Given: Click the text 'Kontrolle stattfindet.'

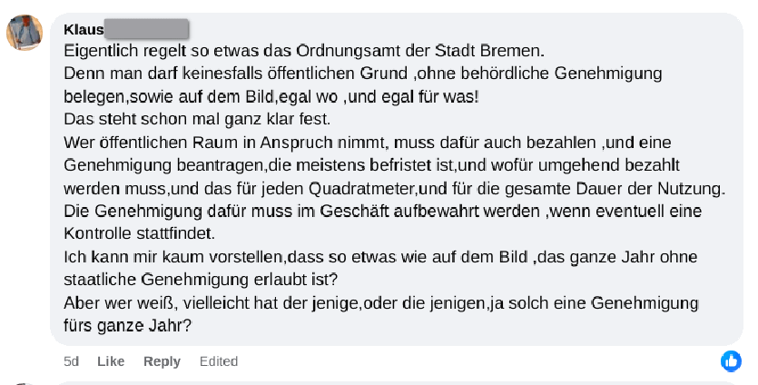Looking at the screenshot, I should coord(139,233).
